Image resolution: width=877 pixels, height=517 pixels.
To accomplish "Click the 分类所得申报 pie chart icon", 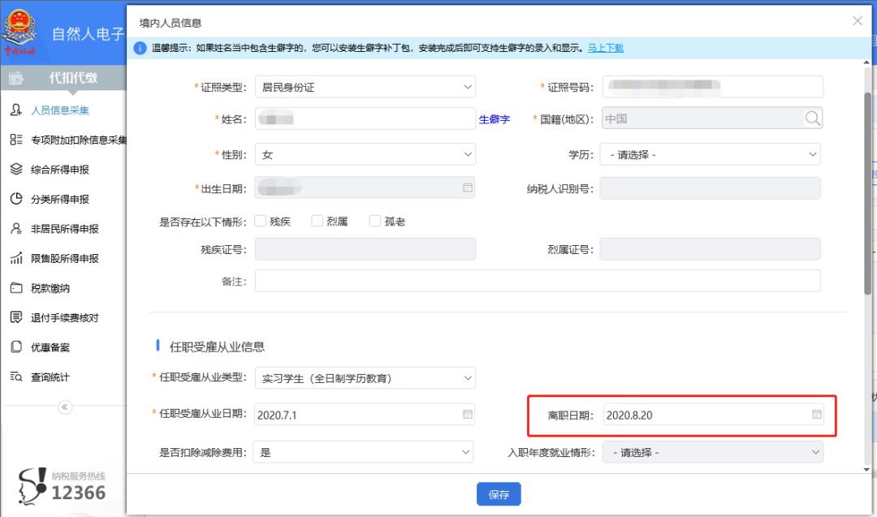I will tap(15, 199).
